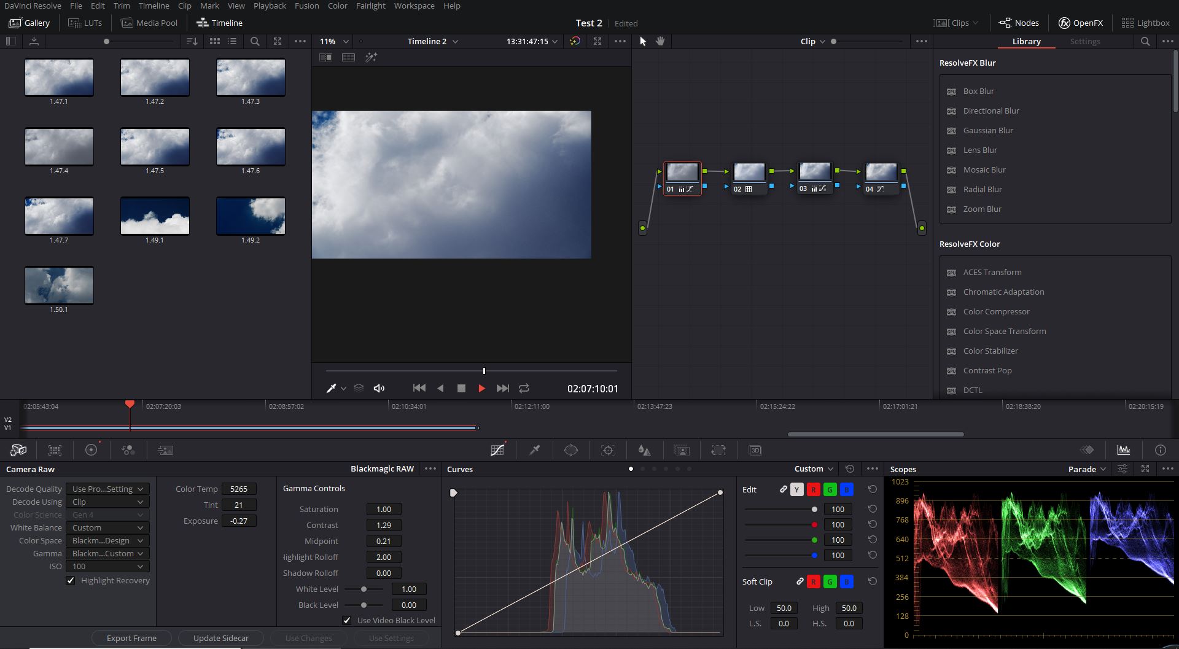Select the hand pan tool in node editor
Screen dimensions: 1179x649
point(661,41)
